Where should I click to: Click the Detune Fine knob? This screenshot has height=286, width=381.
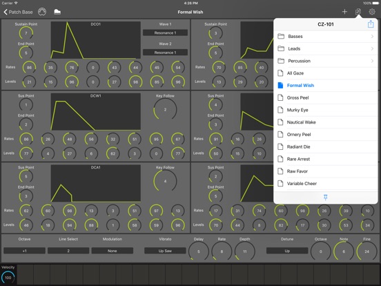pos(367,251)
